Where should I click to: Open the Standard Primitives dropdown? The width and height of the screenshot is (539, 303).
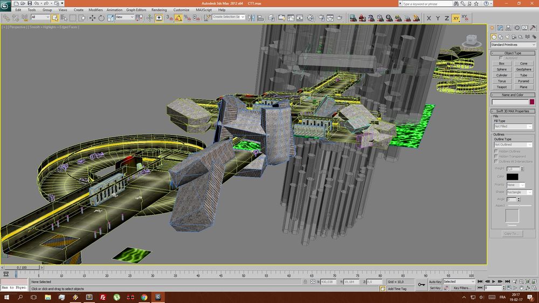513,45
